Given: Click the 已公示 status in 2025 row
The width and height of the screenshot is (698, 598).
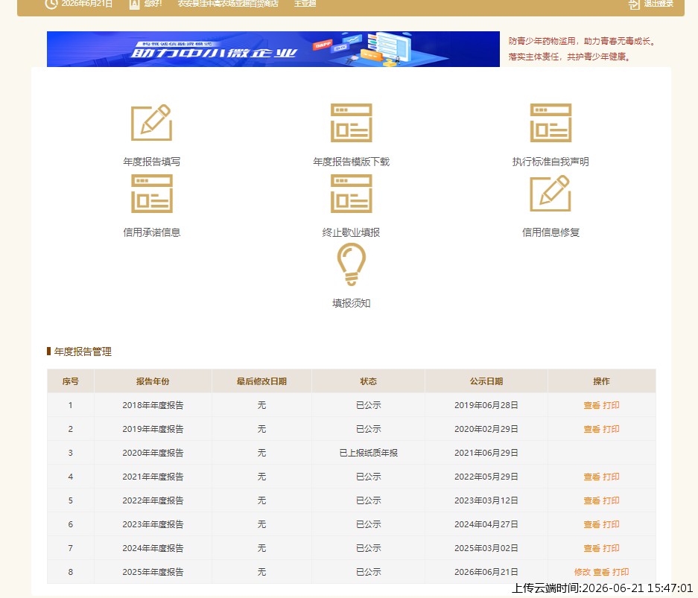Looking at the screenshot, I should tap(368, 572).
